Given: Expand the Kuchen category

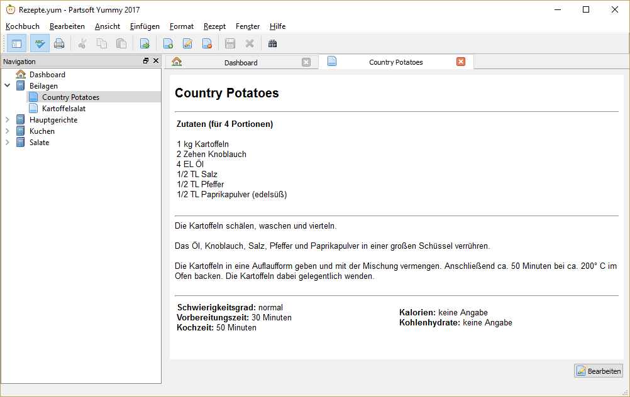Looking at the screenshot, I should (x=8, y=131).
